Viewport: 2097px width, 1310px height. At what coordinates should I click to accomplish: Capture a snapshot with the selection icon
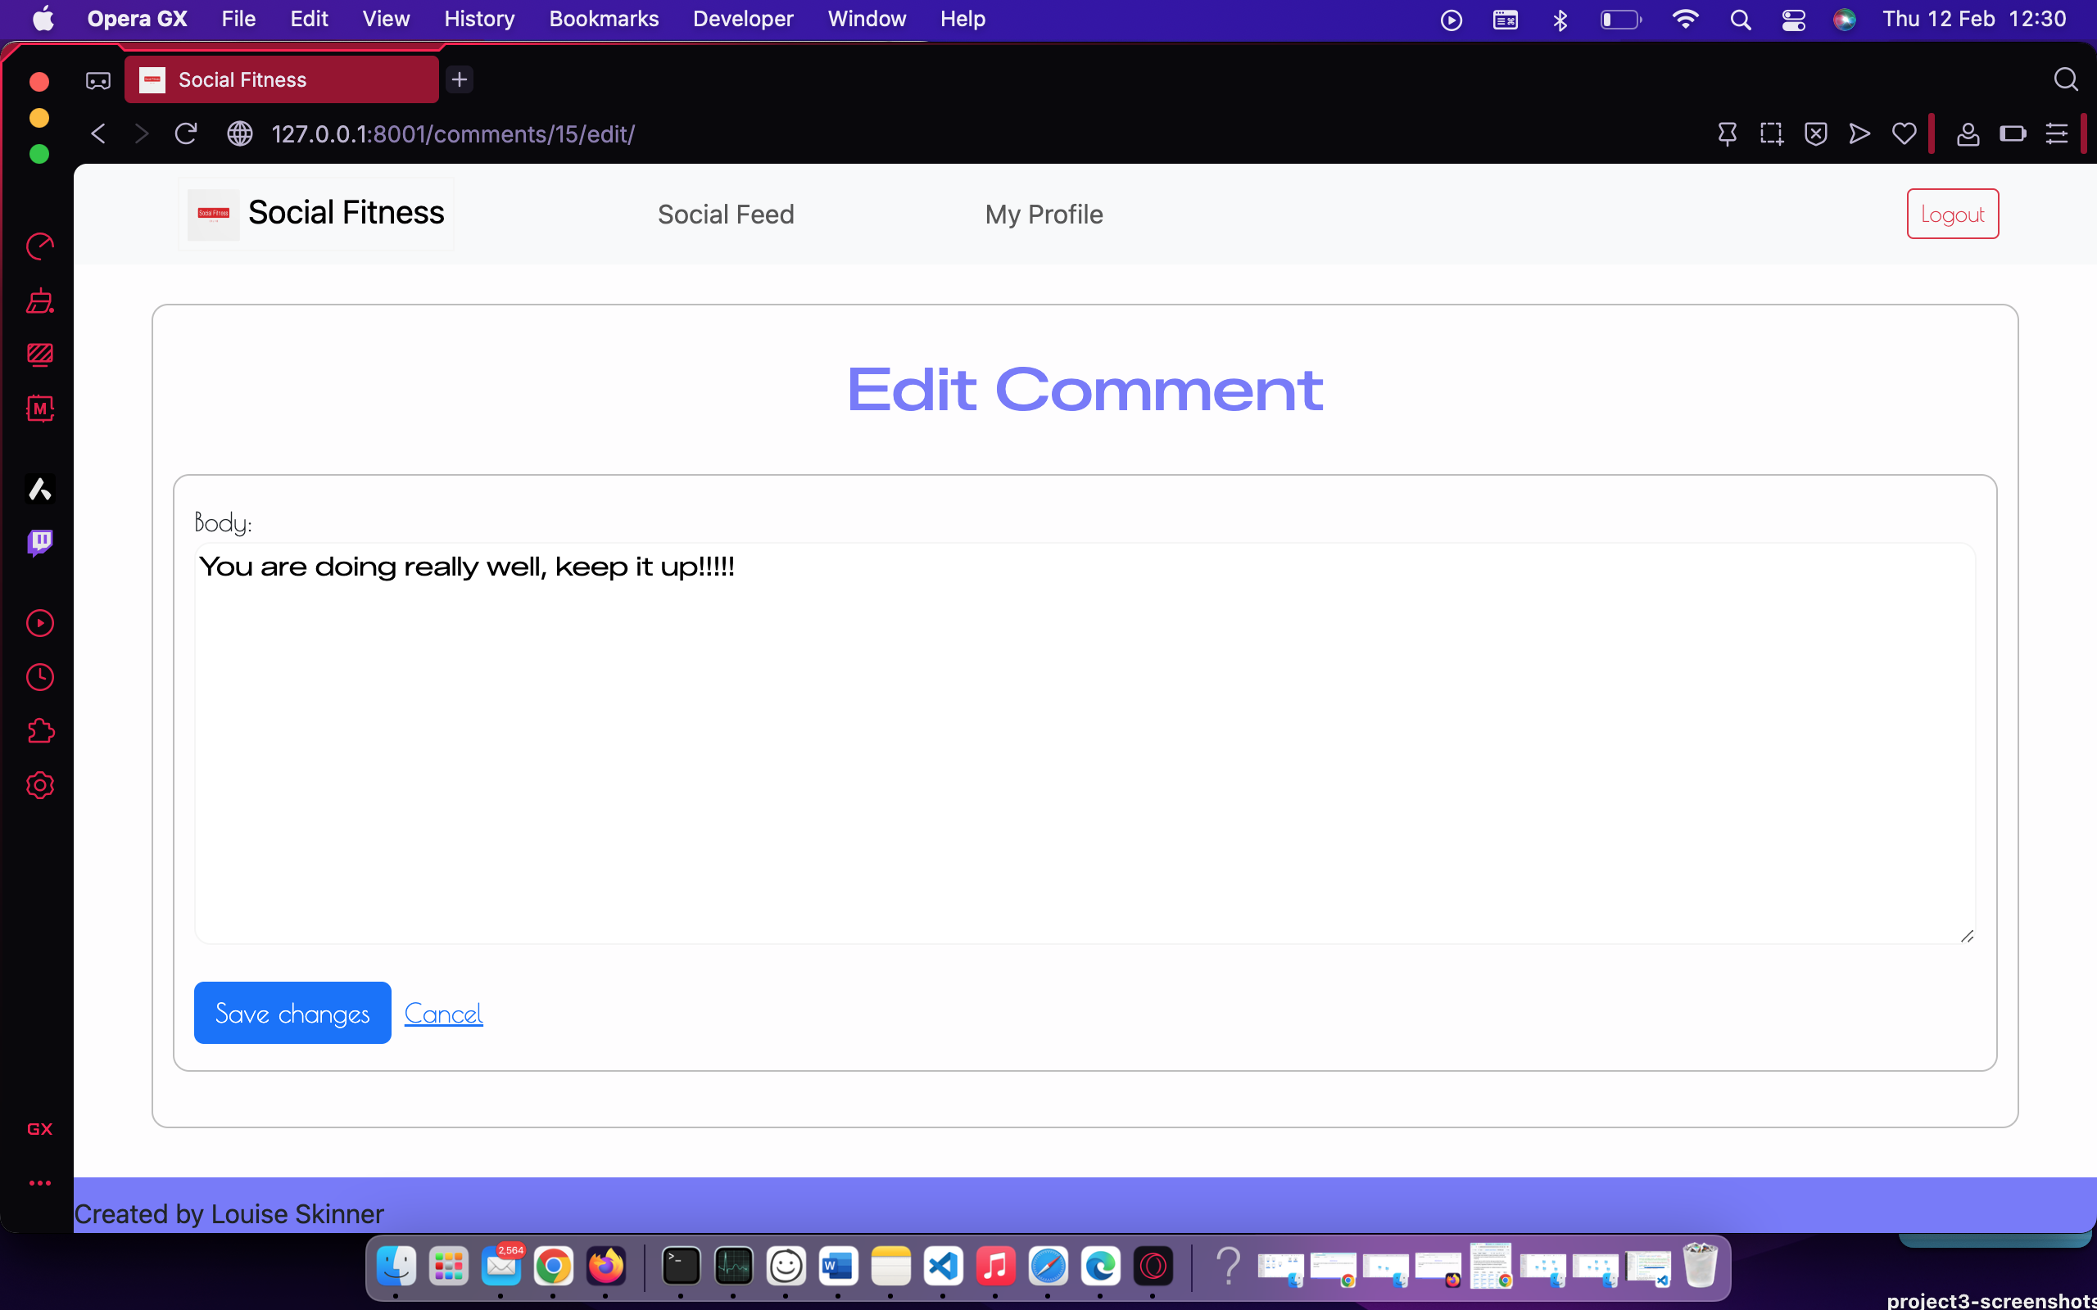point(1772,133)
